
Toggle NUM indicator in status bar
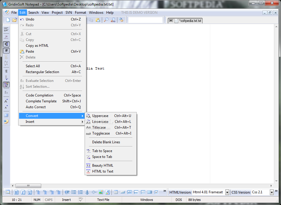click(37, 200)
